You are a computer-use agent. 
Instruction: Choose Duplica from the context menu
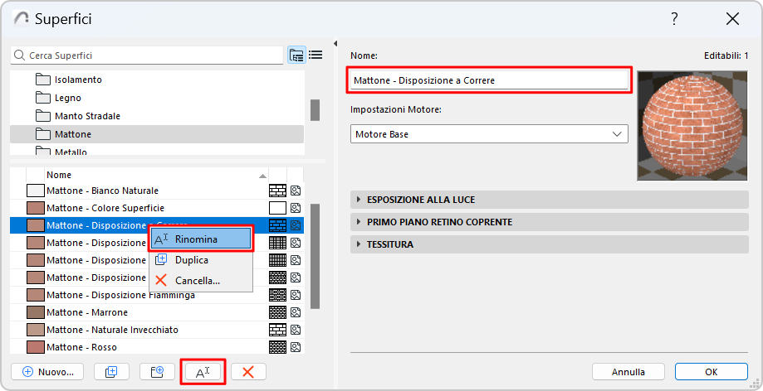click(x=191, y=260)
